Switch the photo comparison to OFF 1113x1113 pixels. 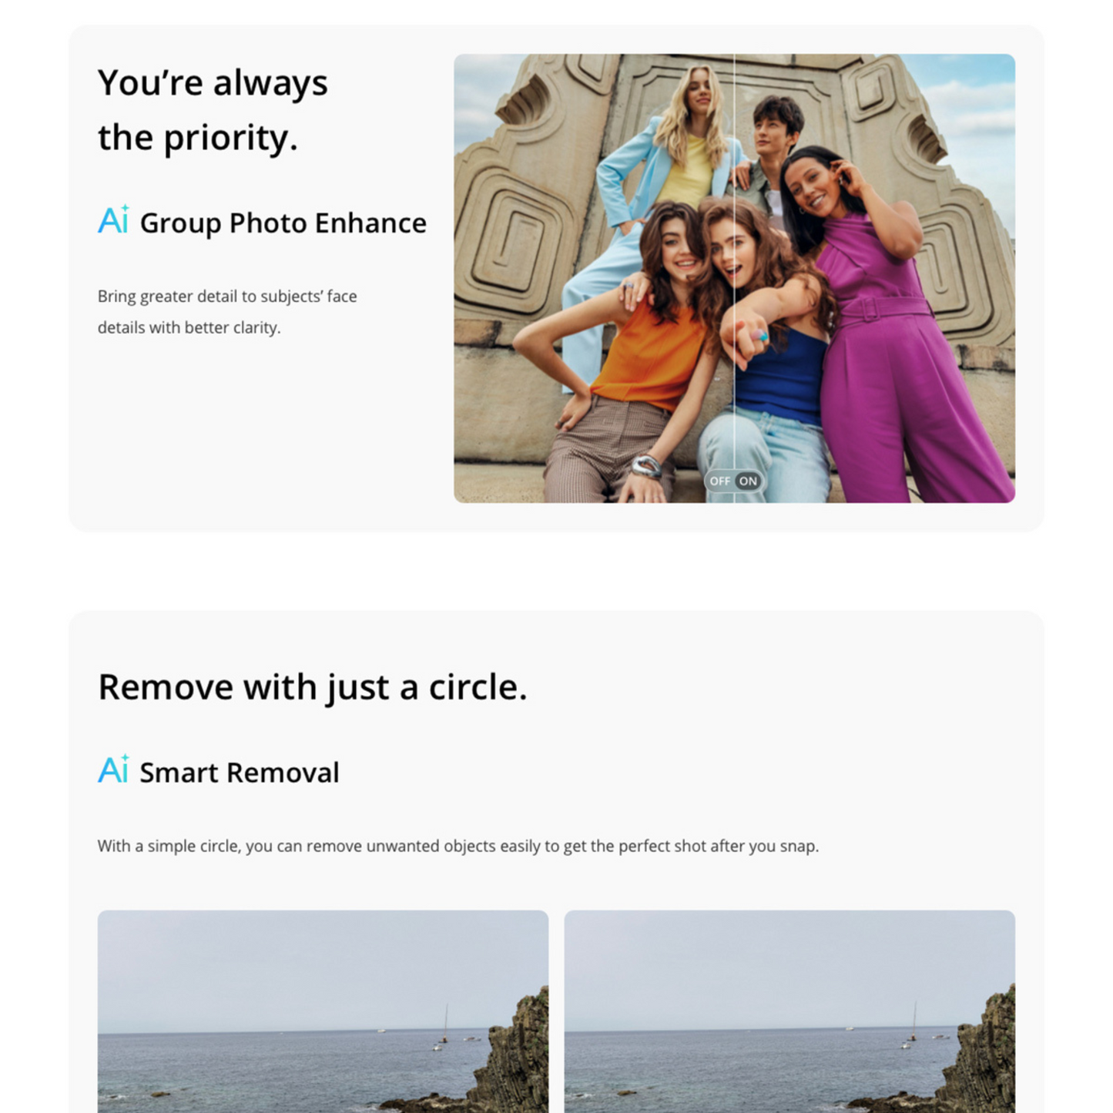[719, 481]
